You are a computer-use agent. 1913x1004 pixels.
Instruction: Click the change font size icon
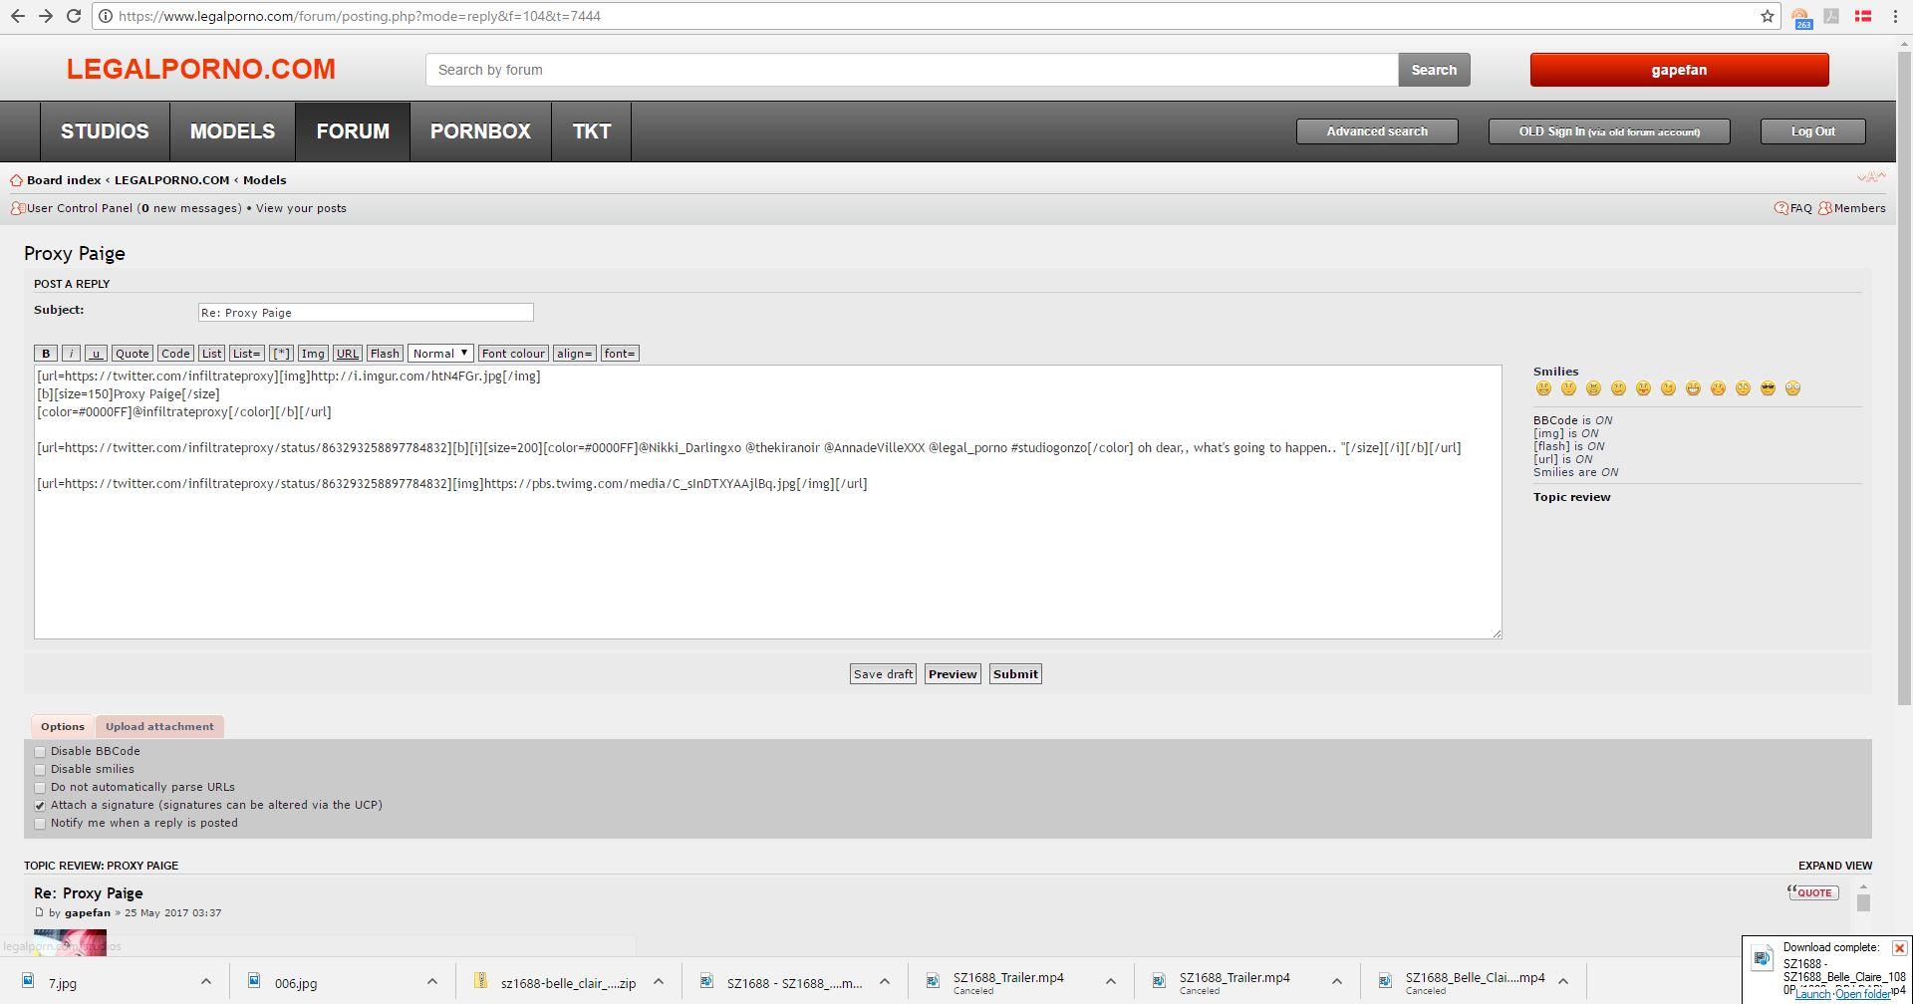coord(1870,177)
